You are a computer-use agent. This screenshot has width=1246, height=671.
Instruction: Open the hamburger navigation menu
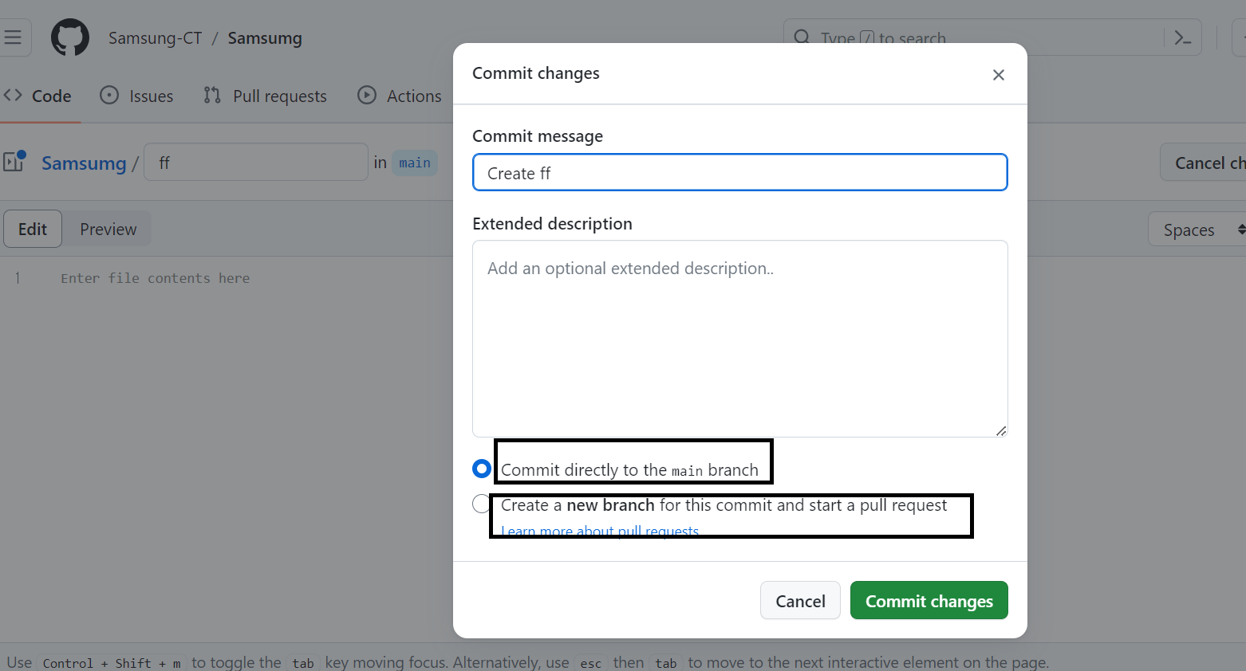pyautogui.click(x=13, y=37)
